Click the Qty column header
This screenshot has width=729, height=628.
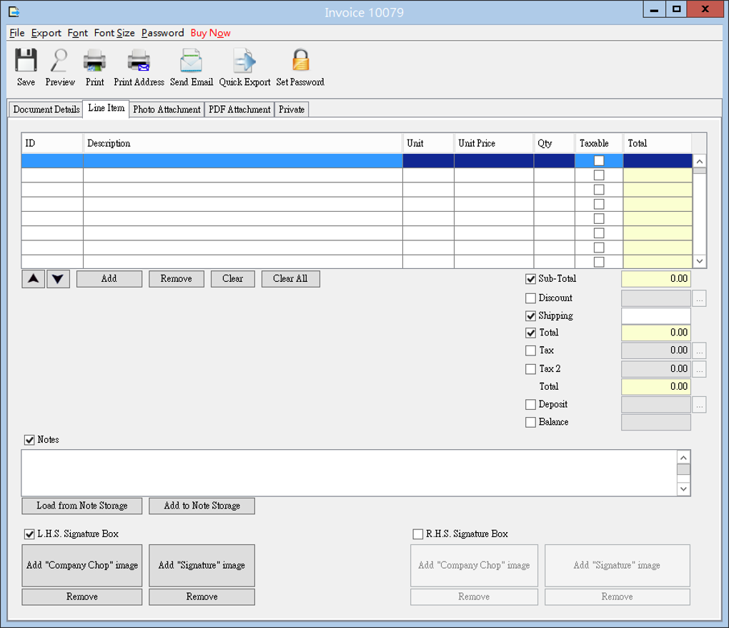click(554, 143)
